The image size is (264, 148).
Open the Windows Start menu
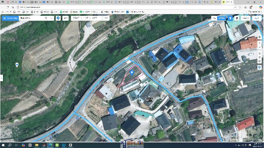[x=3, y=145]
